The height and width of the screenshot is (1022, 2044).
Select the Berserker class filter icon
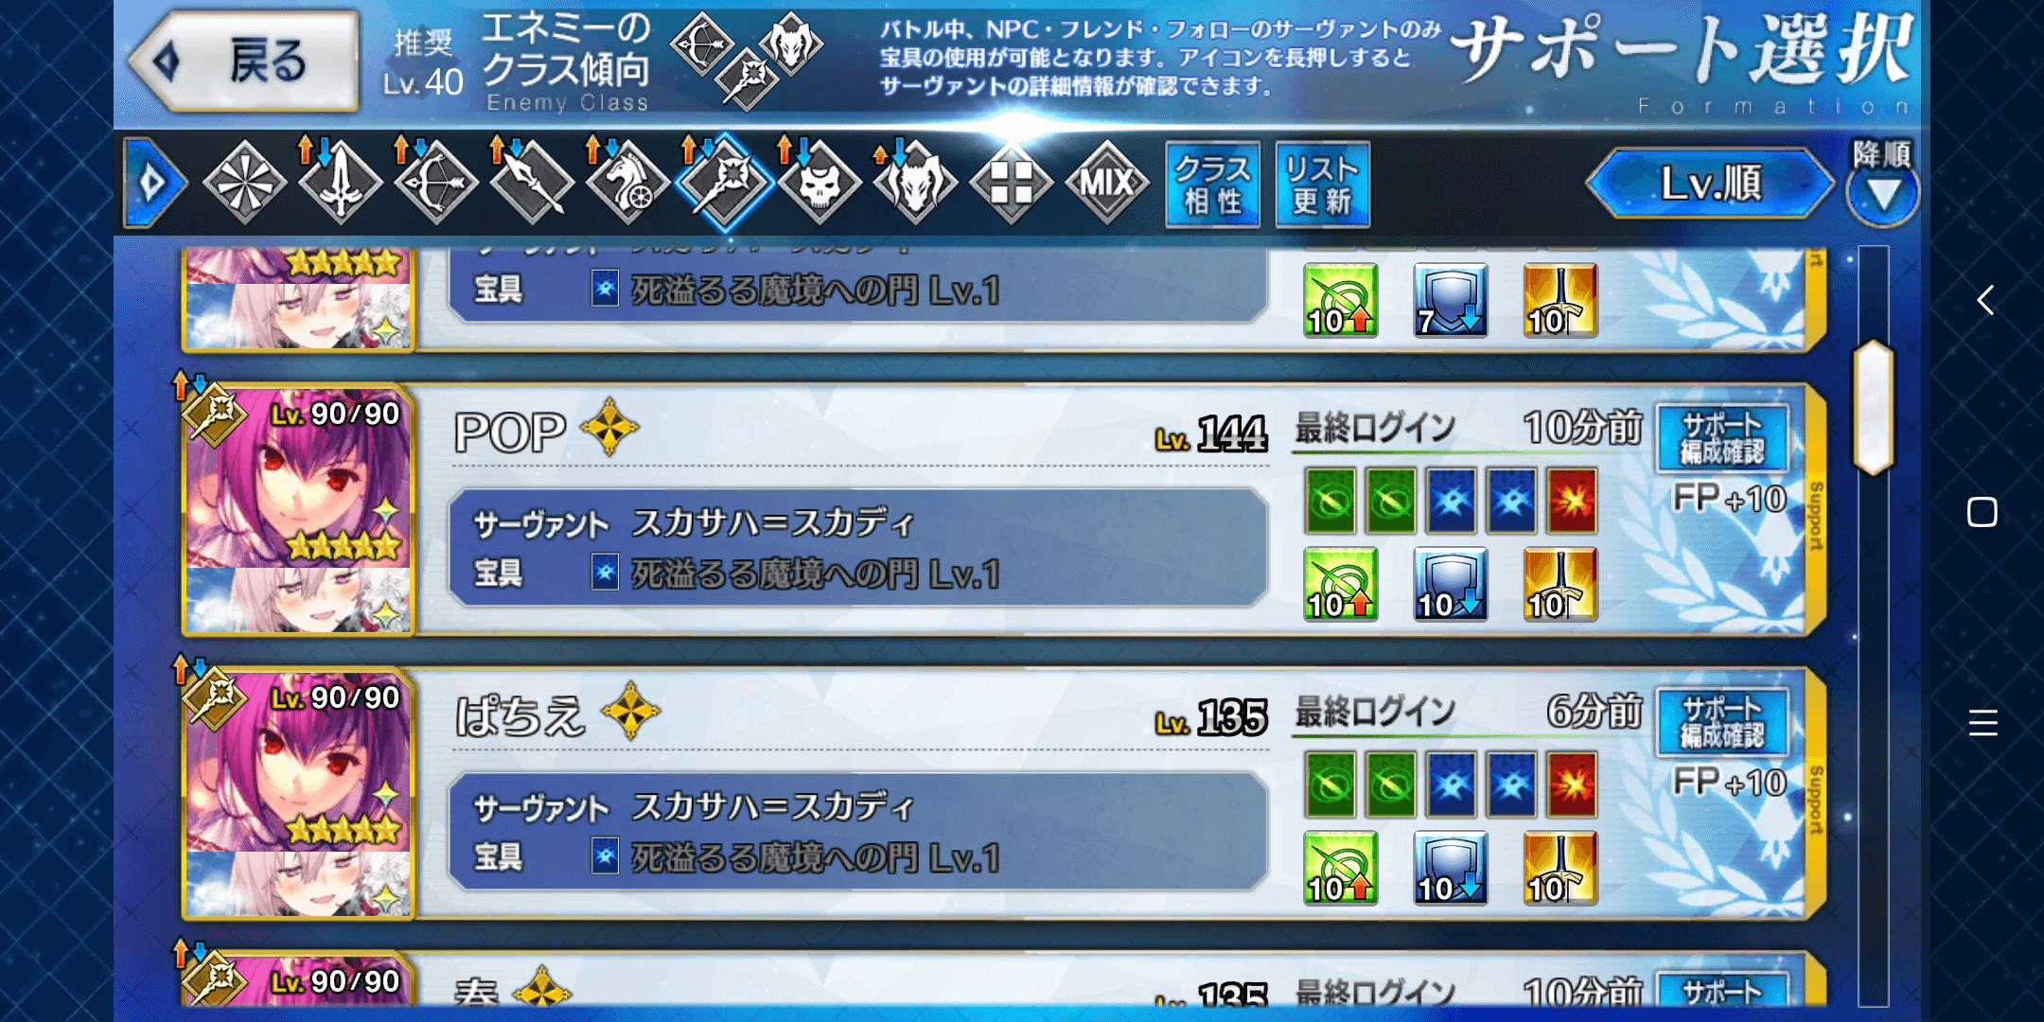(x=915, y=183)
